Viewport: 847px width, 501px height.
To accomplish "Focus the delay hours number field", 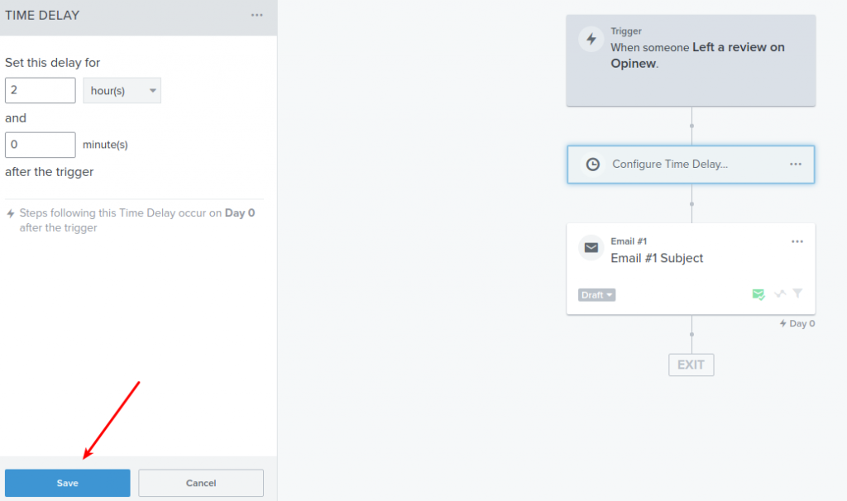I will point(41,90).
